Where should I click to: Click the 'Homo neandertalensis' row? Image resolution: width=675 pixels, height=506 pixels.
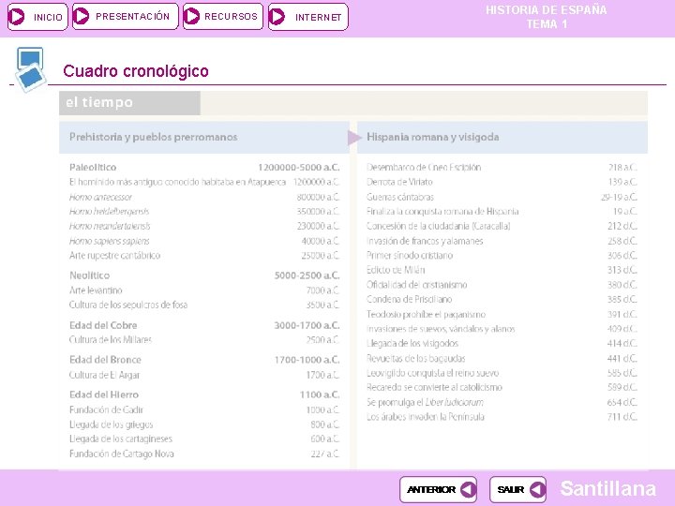204,227
